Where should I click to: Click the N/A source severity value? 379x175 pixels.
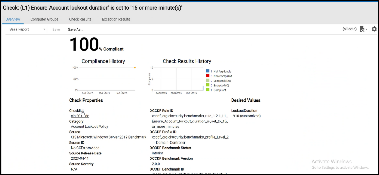(x=74, y=169)
